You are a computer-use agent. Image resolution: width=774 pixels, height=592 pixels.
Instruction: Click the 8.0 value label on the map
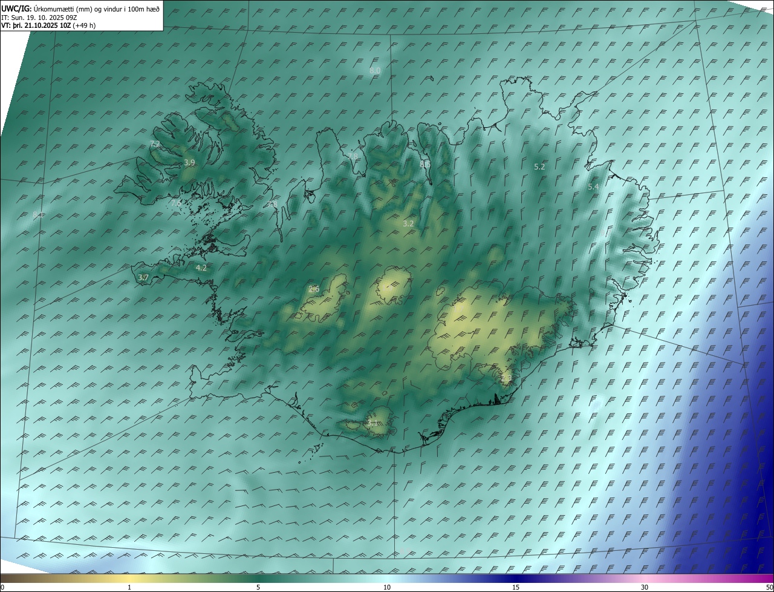[x=375, y=71]
